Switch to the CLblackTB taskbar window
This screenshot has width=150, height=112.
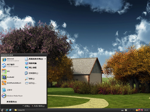[x=25, y=110]
